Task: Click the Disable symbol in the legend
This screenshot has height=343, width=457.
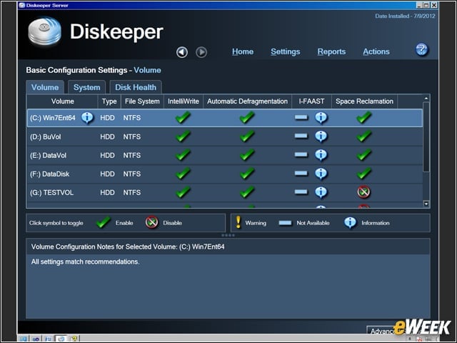Action: 151,222
